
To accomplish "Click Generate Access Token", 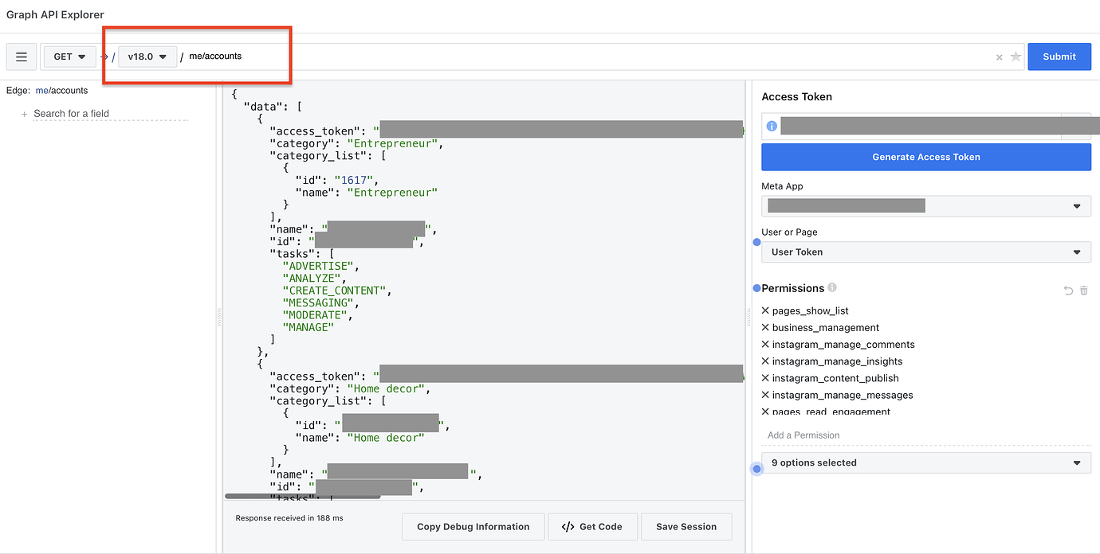I will pyautogui.click(x=925, y=157).
